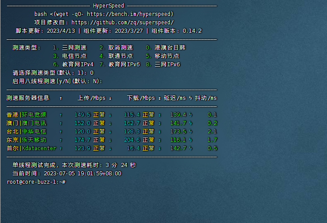
Task: Click Taipei download value 128.3
Action: click(132, 132)
